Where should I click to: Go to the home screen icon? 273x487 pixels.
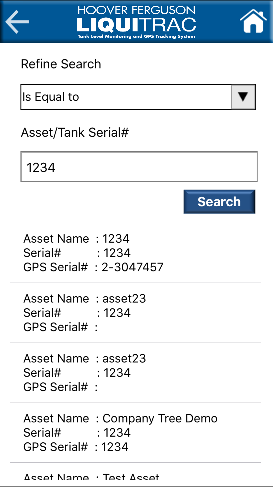pos(253,21)
